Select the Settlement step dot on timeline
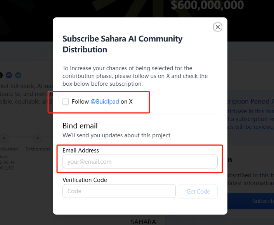This screenshot has height=225, width=274. click(38, 138)
